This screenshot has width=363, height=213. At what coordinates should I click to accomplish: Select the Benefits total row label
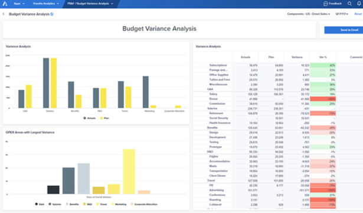pyautogui.click(x=212, y=128)
